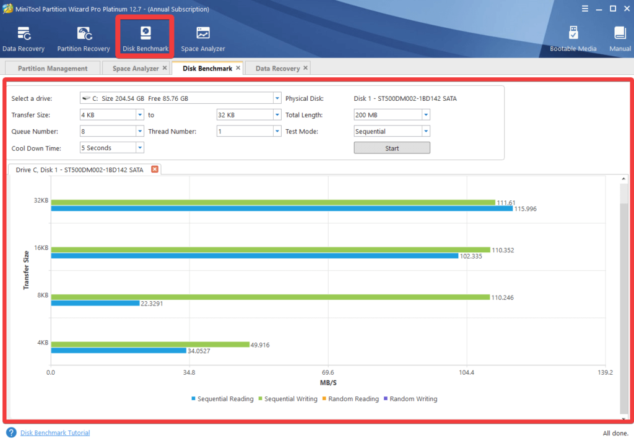Click the 110.246 value label
This screenshot has height=444, width=634.
503,297
